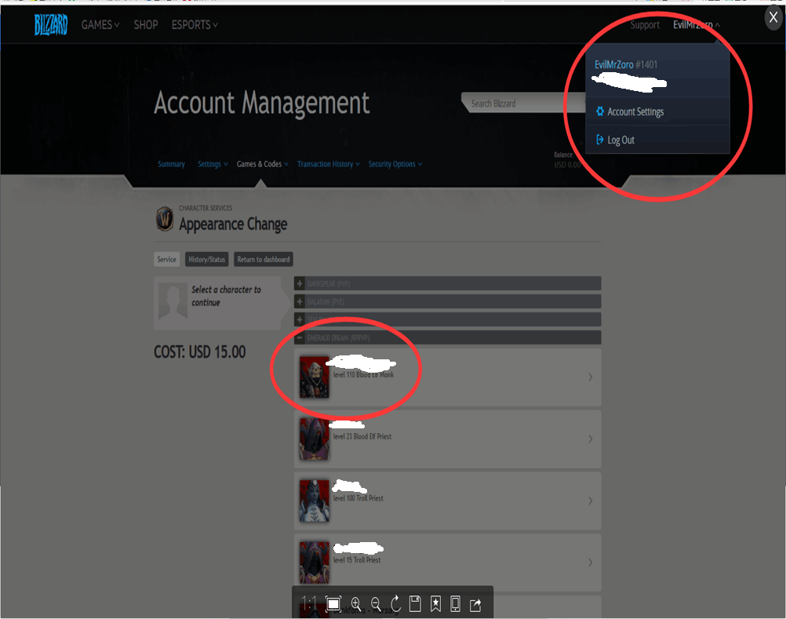Set viewer zoom to 1:1
Screen dimensions: 786x619
(x=309, y=603)
